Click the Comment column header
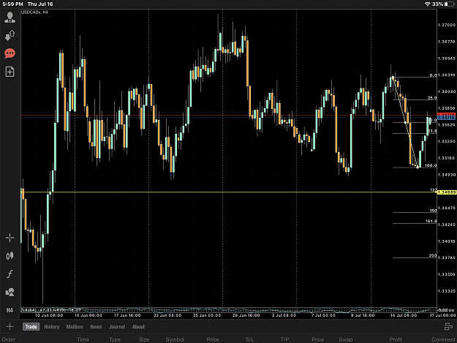457x343 pixels. click(x=443, y=339)
